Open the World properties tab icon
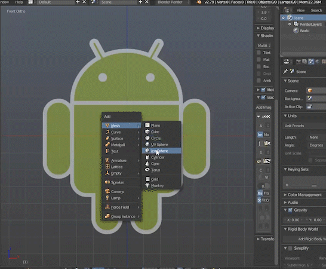 317,62
